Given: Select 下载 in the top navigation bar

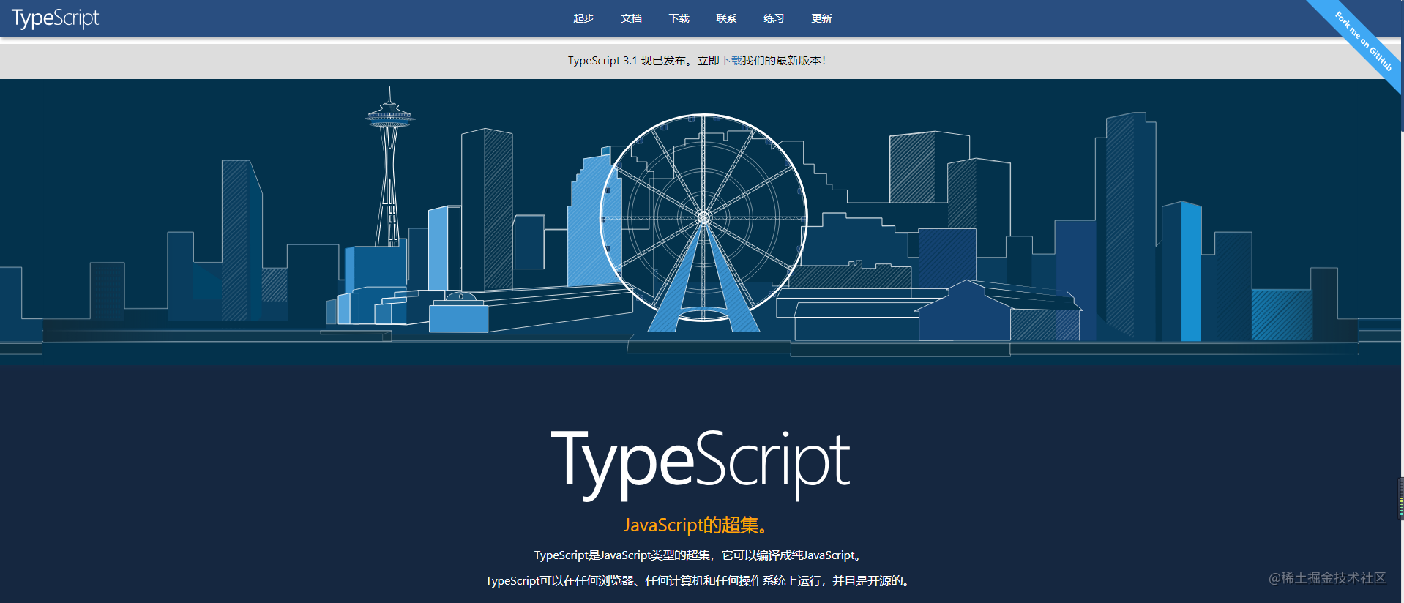Looking at the screenshot, I should coord(679,18).
